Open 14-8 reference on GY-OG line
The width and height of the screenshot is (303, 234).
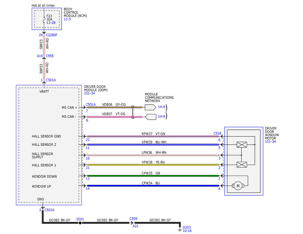coord(162,107)
